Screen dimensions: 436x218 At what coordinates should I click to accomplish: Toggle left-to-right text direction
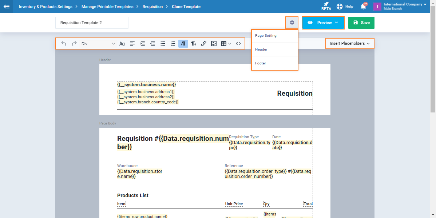183,44
